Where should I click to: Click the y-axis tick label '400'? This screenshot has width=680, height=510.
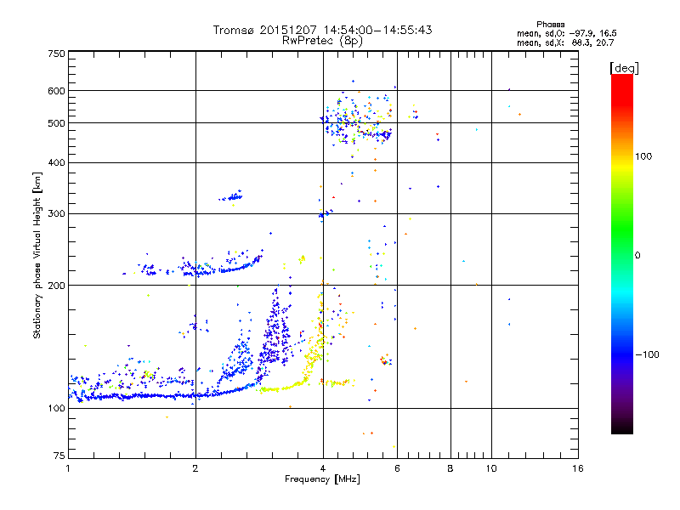[56, 163]
